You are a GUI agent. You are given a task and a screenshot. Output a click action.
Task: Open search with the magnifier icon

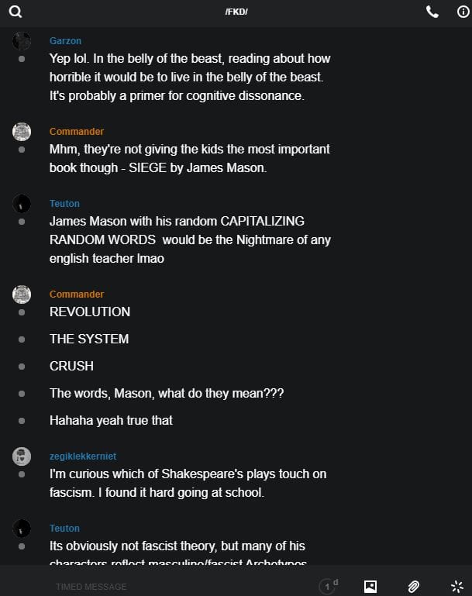pyautogui.click(x=16, y=12)
